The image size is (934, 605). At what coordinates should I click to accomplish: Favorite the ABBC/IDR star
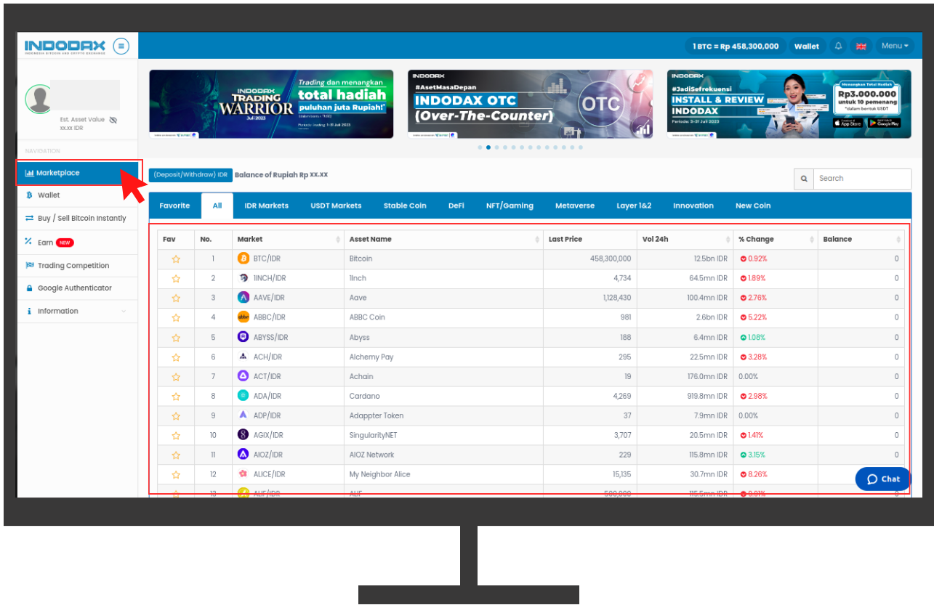(x=176, y=317)
